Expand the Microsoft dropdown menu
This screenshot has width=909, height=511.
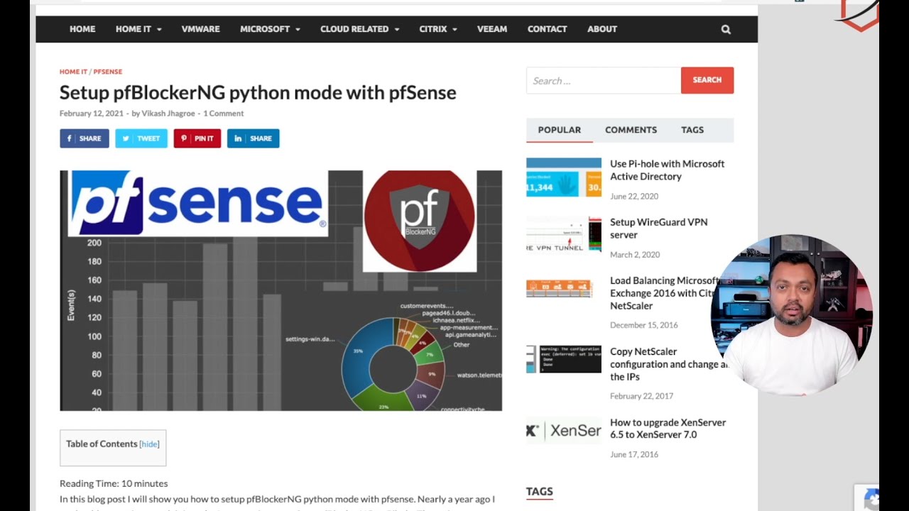click(270, 29)
